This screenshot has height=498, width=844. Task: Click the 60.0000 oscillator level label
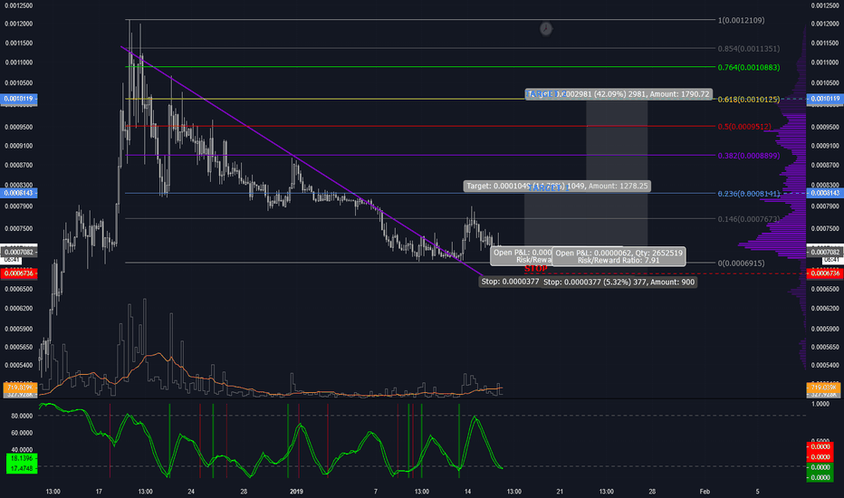(x=22, y=433)
